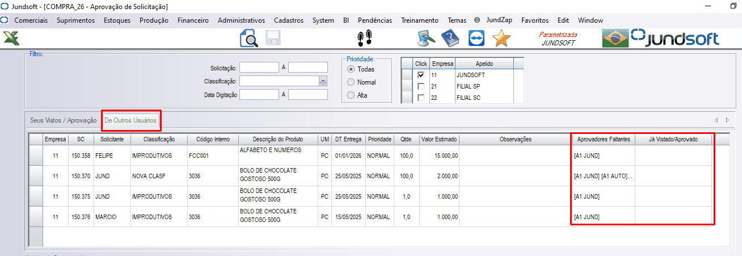Select the Alta priority radio button
This screenshot has height=256, width=742.
tap(351, 95)
